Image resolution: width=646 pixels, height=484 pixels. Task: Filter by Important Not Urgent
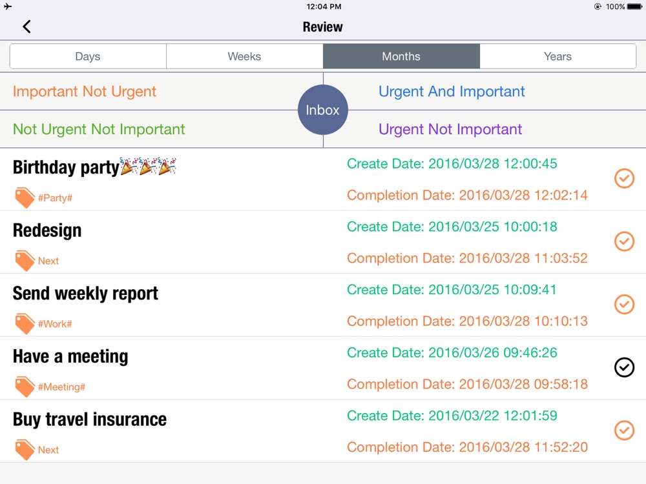click(x=85, y=92)
